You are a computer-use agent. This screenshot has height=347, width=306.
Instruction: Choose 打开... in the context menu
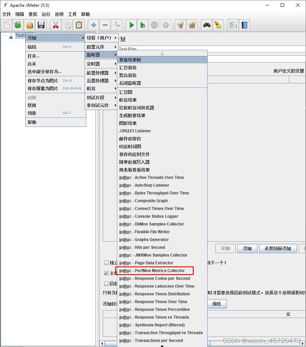(56, 56)
